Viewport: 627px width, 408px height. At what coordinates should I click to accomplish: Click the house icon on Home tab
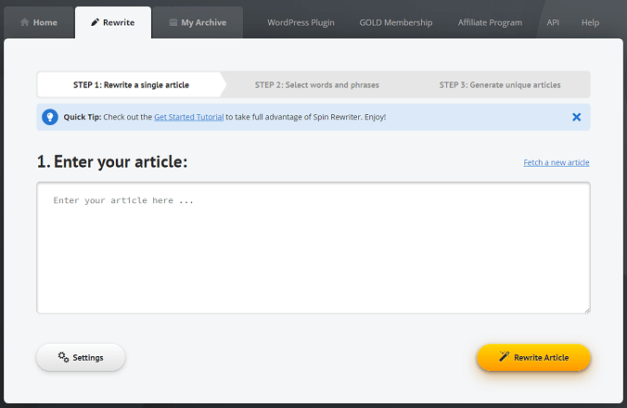tap(25, 22)
